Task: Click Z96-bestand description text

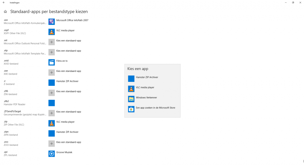Action: [10, 94]
